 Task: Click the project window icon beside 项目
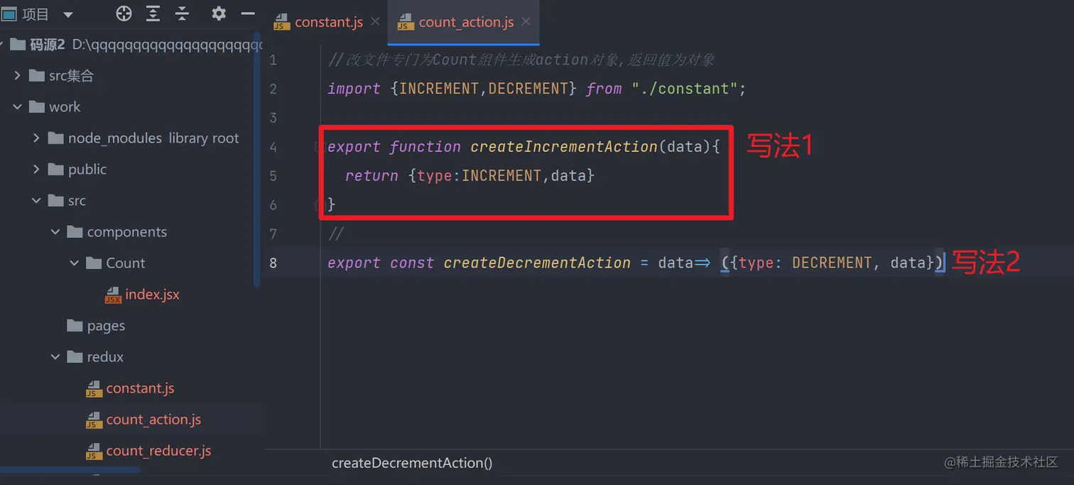9,14
